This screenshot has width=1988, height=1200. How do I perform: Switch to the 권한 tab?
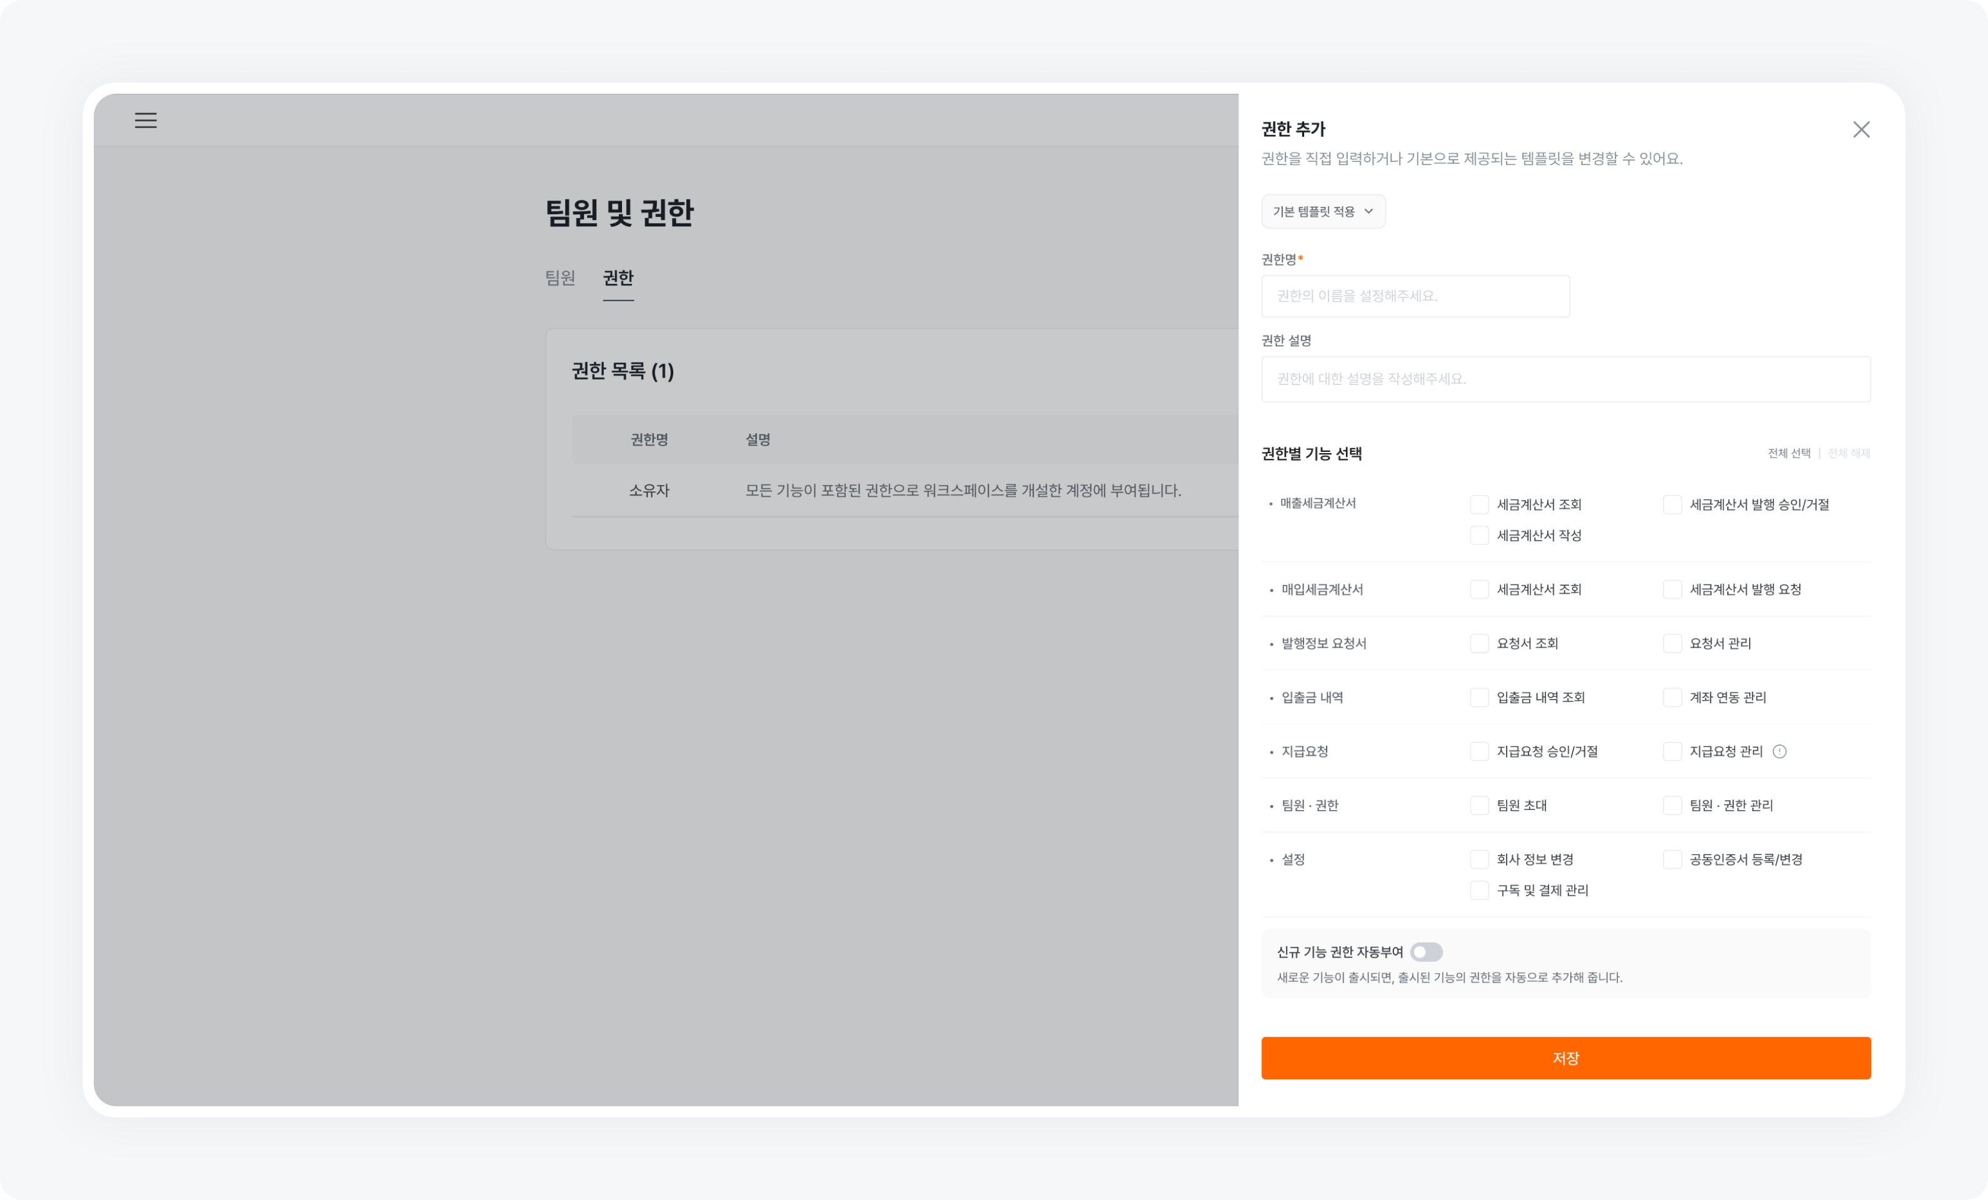tap(618, 278)
